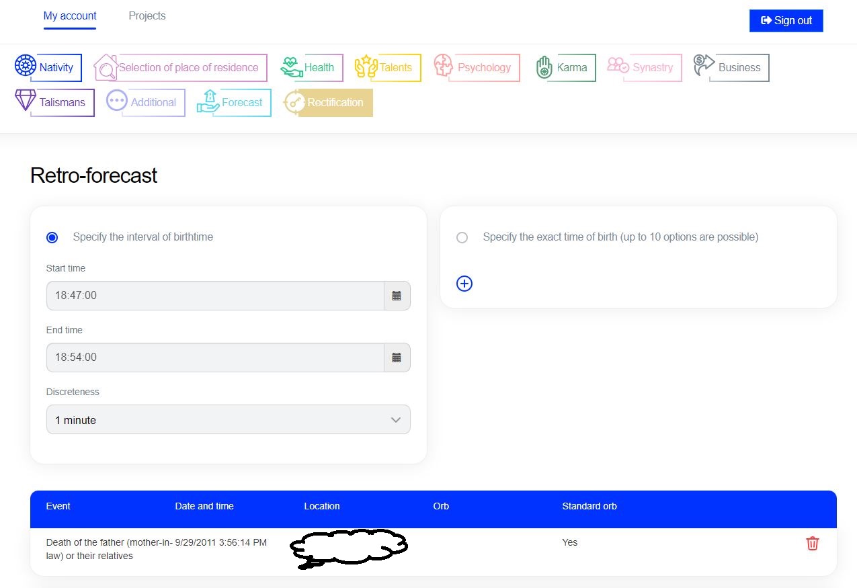Open the End time picker icon
This screenshot has height=588, width=857.
[397, 358]
